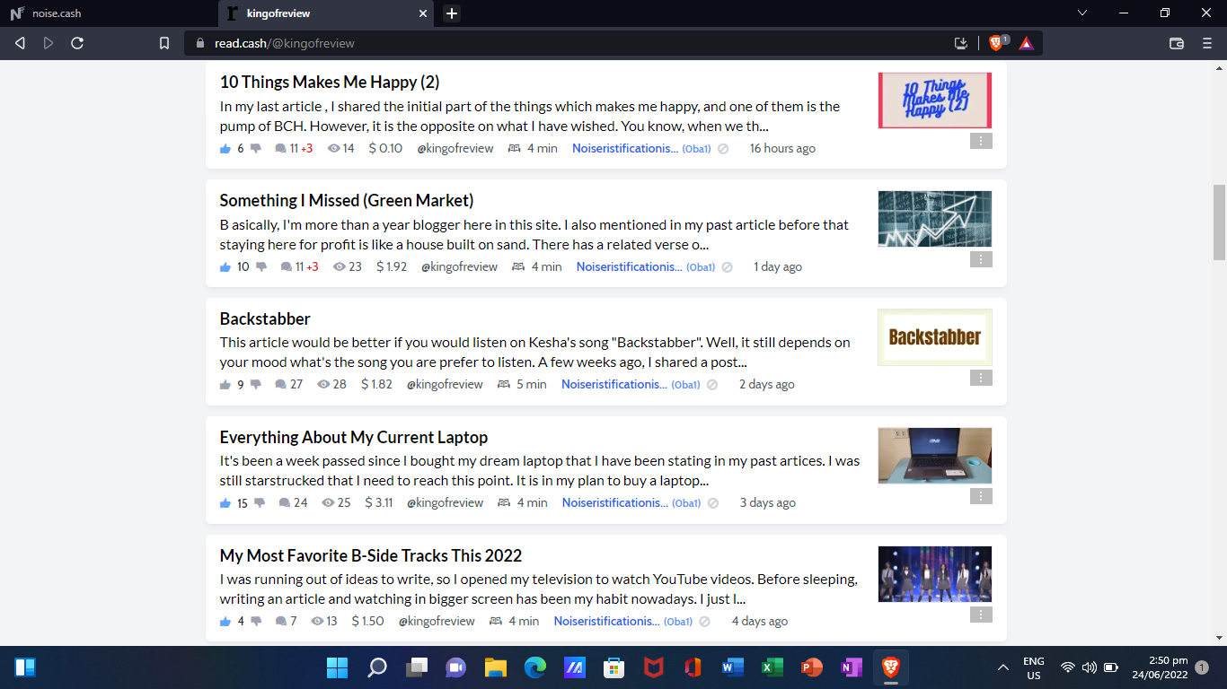Open Noiseristificationis community link on Backstabber row
1227x689 pixels.
(x=614, y=385)
